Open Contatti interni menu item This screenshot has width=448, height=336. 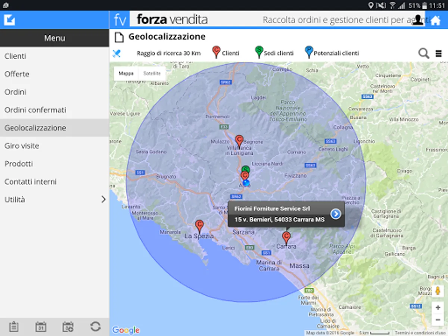pos(55,181)
